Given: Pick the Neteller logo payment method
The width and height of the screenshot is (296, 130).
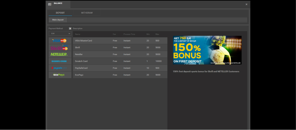Looking at the screenshot, I should point(60,54).
